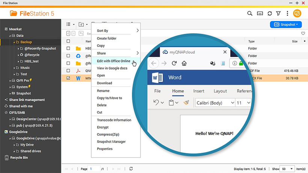The width and height of the screenshot is (308, 173).
Task: Open the three-dot more settings menu
Action: click(287, 14)
